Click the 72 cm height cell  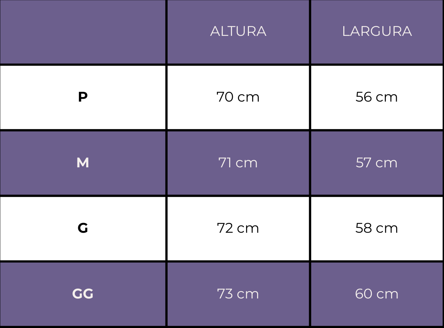tap(238, 228)
